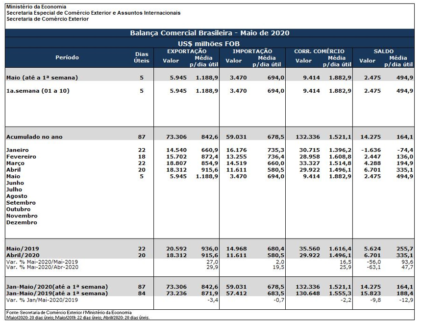Select the 'IMPORTAÇÃO' column group header
This screenshot has width=421, height=323.
(x=252, y=51)
